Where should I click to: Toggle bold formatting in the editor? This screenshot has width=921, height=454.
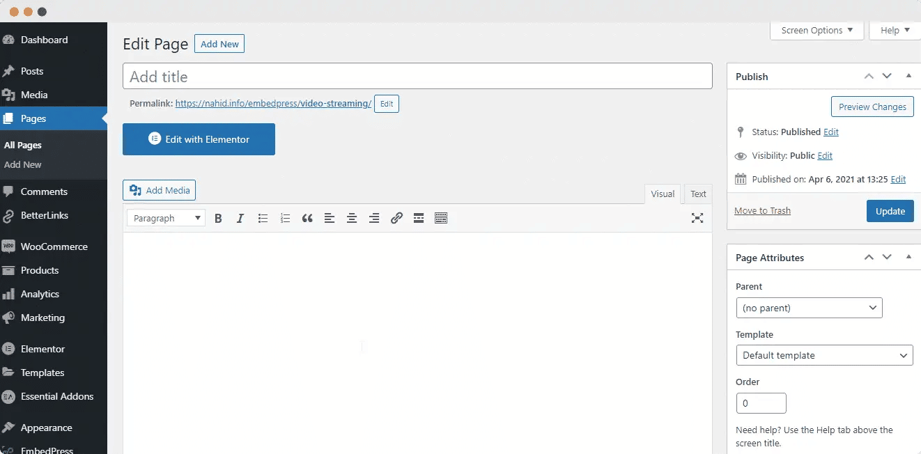click(x=218, y=218)
